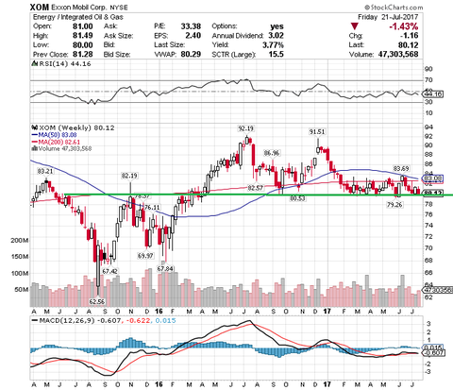Click the RSI(14) 44.16 indicator label
453x390 pixels.
[x=64, y=63]
